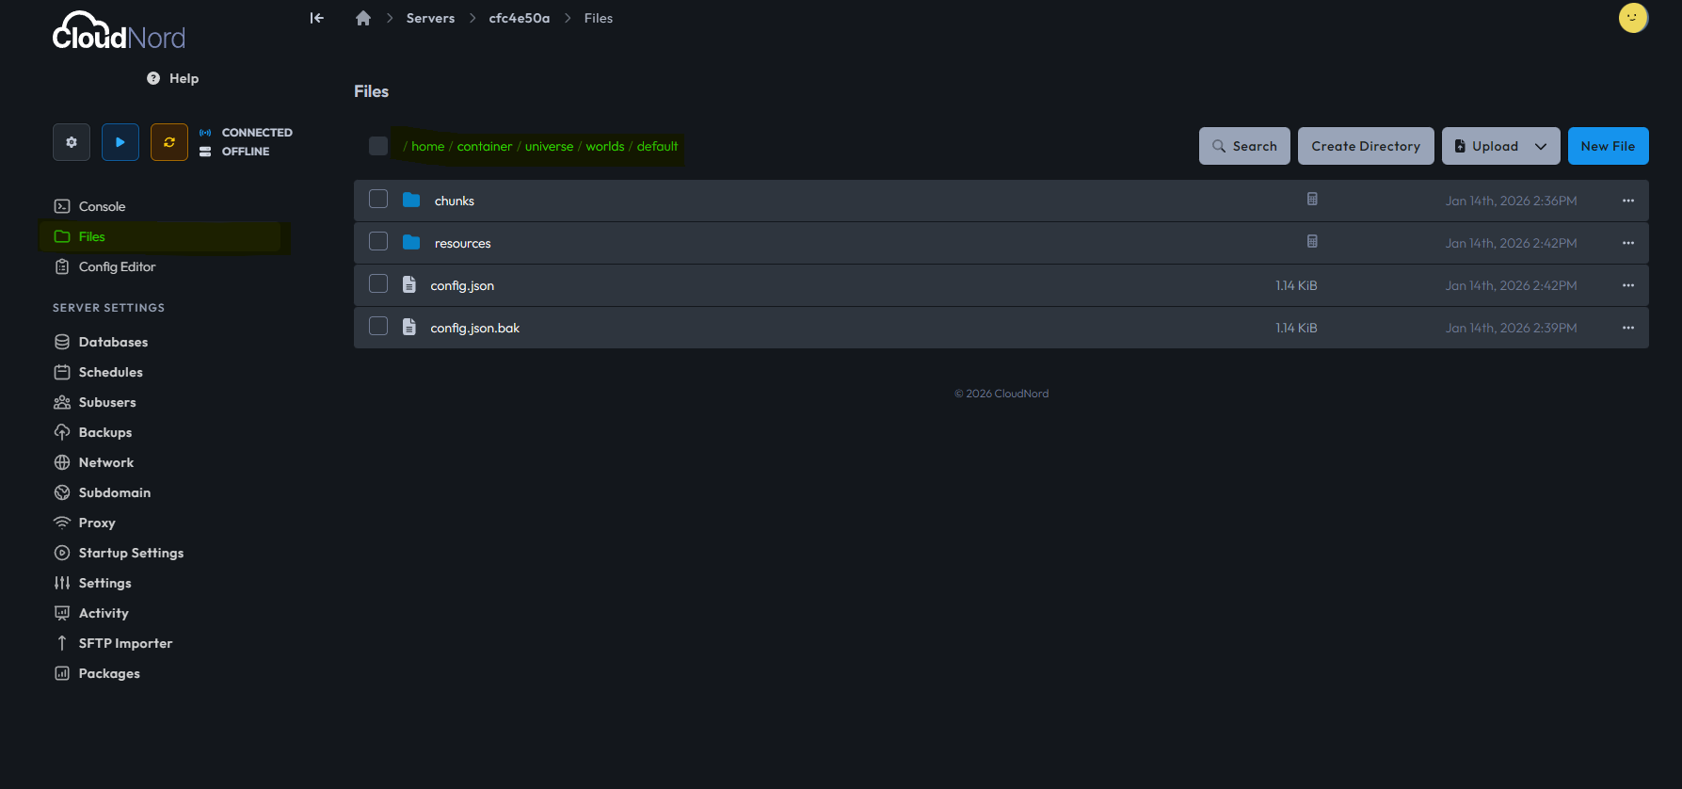1682x789 pixels.
Task: Start the server with the play button
Action: [120, 142]
